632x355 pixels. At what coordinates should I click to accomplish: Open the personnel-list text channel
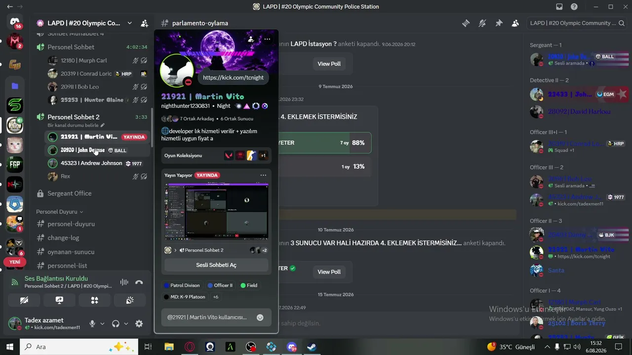point(67,266)
